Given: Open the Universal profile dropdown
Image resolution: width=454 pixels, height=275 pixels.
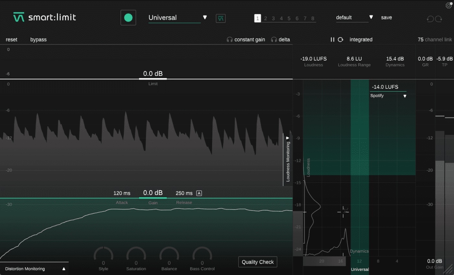Looking at the screenshot, I should 205,17.
